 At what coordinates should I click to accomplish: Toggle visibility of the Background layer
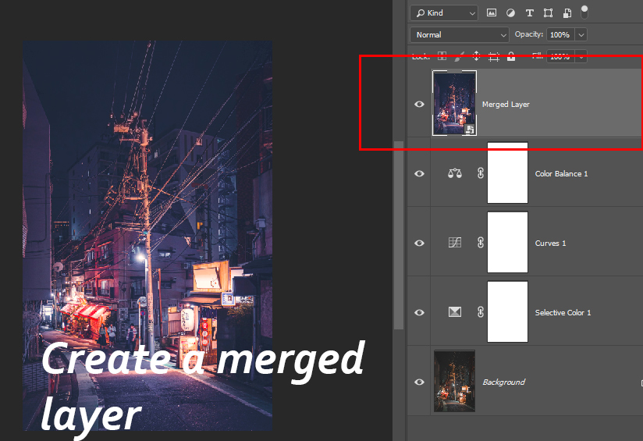419,382
